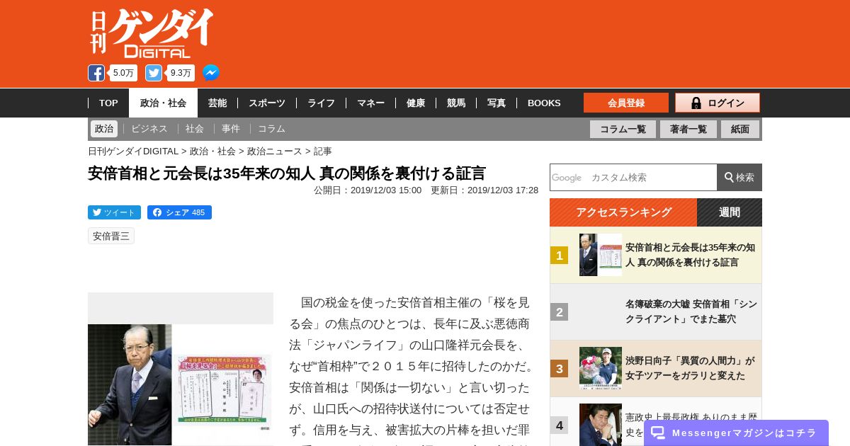This screenshot has width=850, height=446.
Task: Click the Google カスタム検索 input field
Action: (633, 177)
